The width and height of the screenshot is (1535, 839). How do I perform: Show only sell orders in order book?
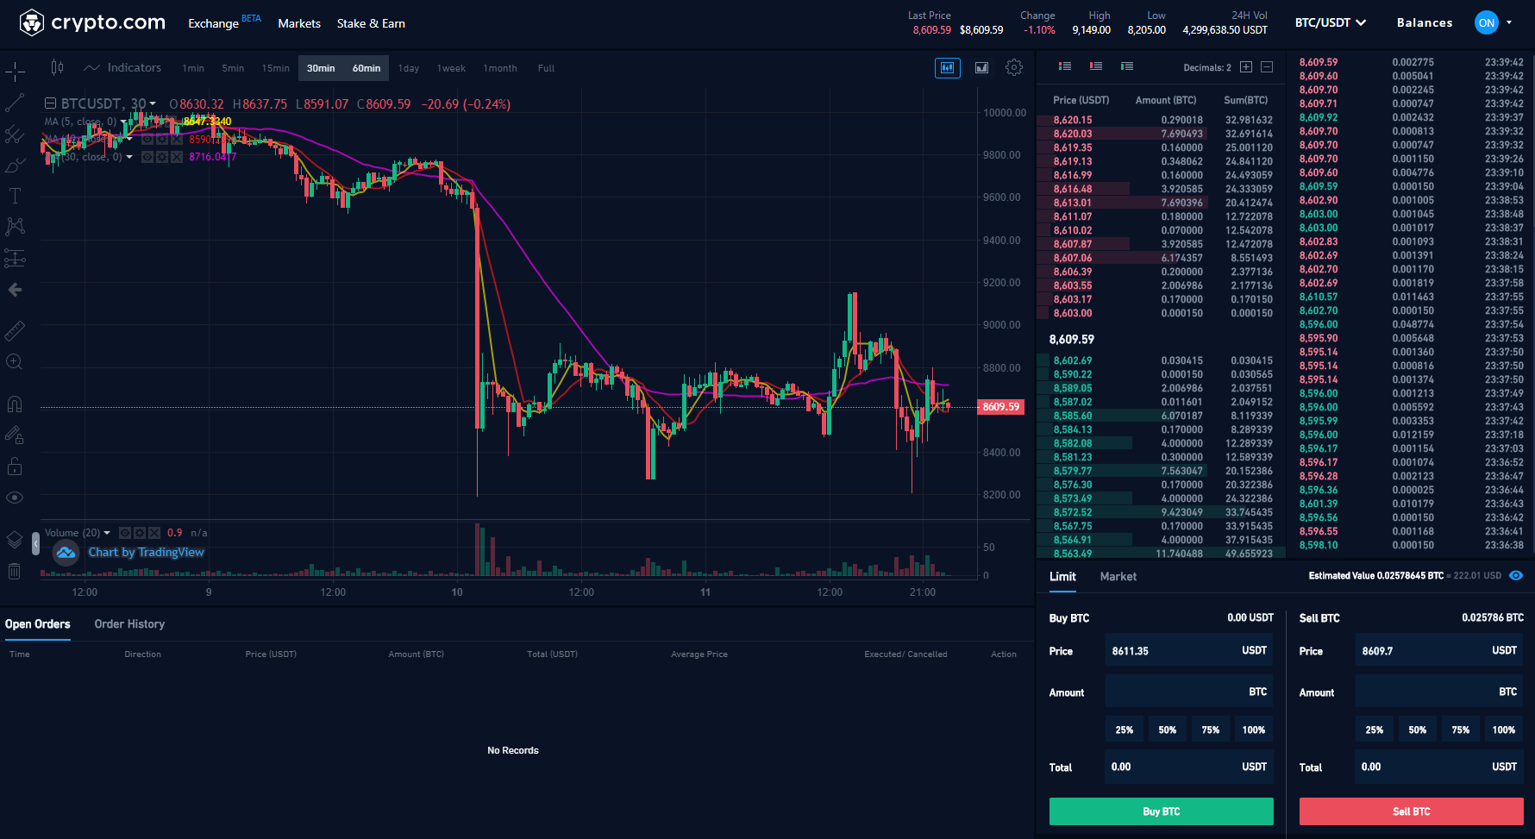point(1096,66)
